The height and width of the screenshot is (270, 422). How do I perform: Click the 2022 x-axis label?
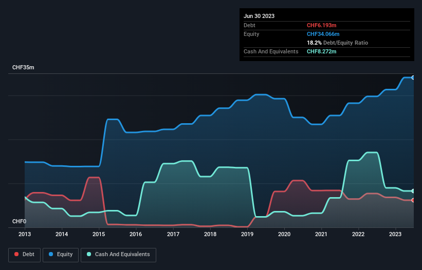pyautogui.click(x=358, y=234)
